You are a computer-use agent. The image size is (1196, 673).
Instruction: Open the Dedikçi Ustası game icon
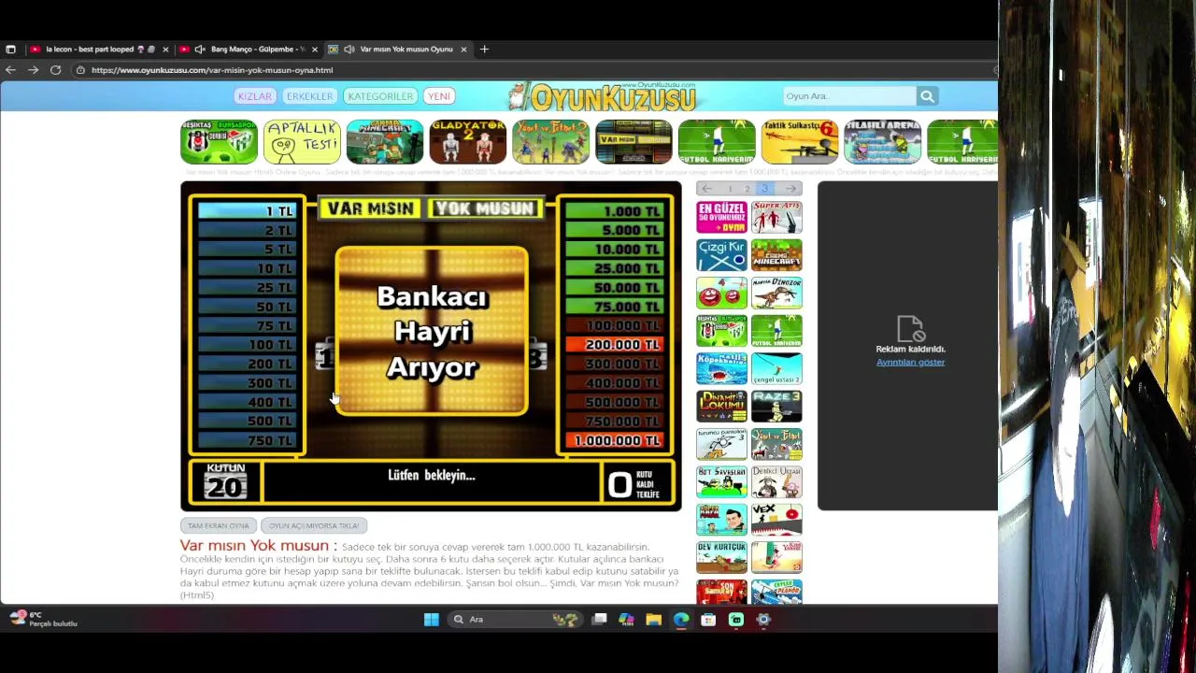pos(776,482)
